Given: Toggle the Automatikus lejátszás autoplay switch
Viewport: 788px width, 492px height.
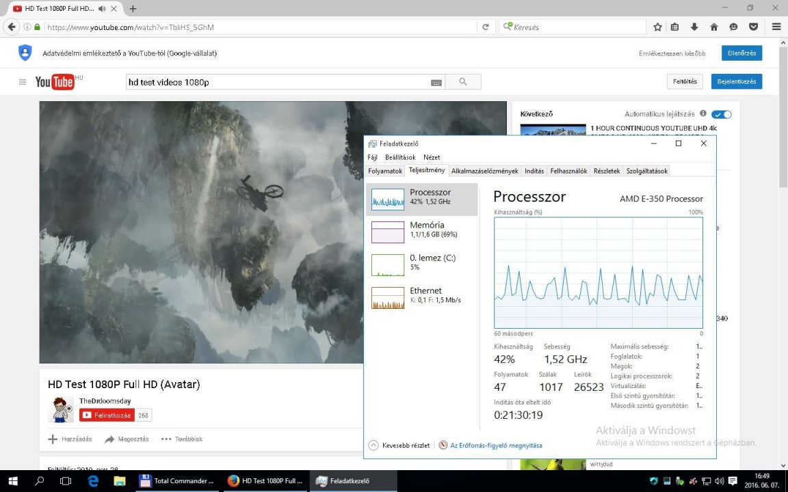Looking at the screenshot, I should [722, 115].
